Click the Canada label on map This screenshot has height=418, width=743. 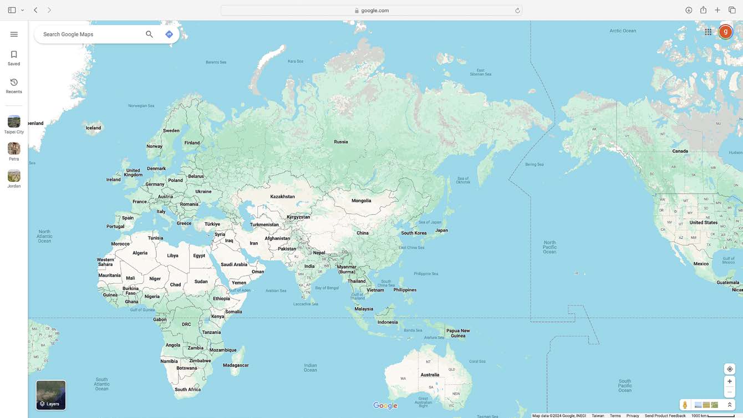[x=680, y=151]
